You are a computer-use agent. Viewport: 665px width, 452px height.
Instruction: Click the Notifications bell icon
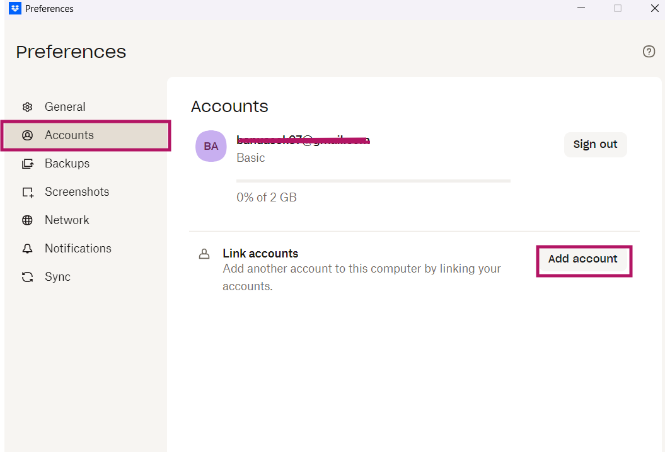coord(27,248)
